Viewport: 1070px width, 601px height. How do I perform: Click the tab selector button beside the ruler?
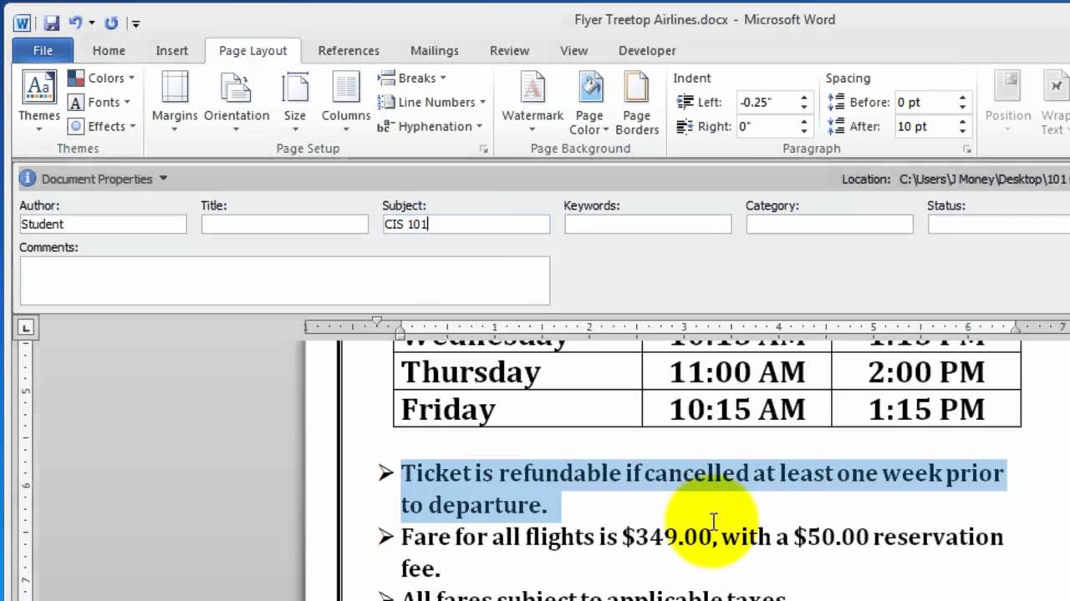(25, 328)
